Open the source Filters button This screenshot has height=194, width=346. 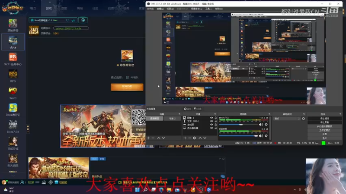click(198, 109)
